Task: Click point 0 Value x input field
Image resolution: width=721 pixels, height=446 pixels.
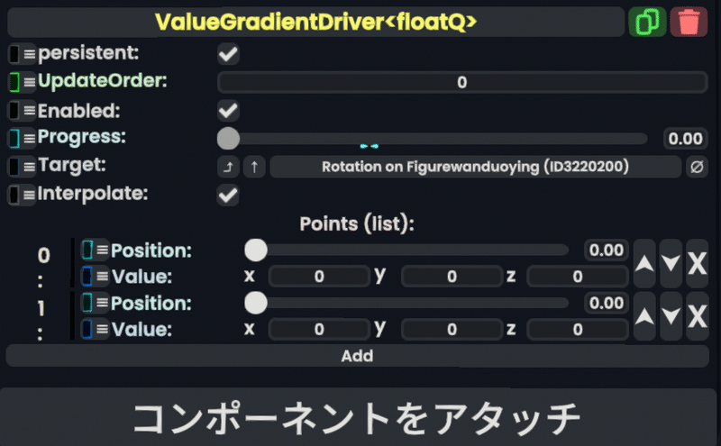Action: coord(320,277)
